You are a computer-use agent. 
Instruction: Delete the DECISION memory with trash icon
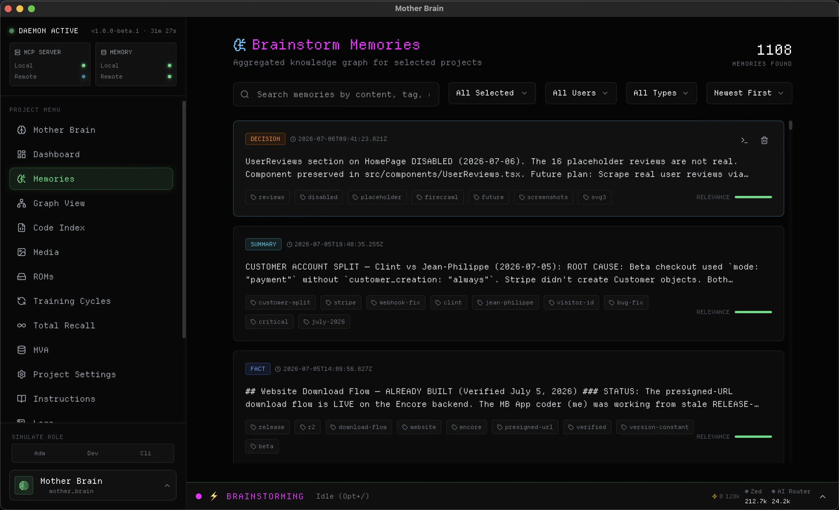(x=764, y=140)
